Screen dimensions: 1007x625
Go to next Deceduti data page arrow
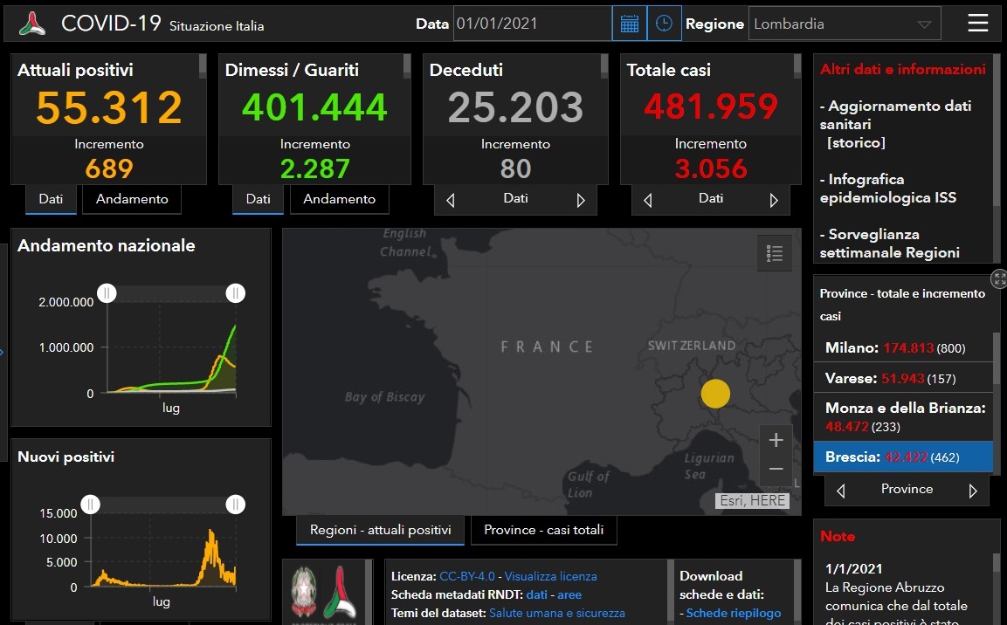581,200
